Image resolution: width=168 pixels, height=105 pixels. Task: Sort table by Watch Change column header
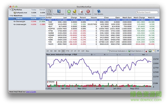138,18
